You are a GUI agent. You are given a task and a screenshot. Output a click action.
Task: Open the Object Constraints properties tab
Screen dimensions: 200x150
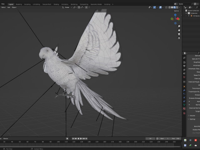(x=184, y=101)
